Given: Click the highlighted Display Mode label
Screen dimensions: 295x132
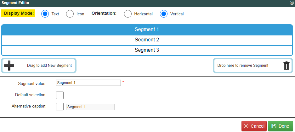Looking at the screenshot, I should 19,13.
